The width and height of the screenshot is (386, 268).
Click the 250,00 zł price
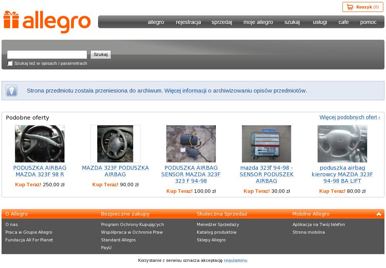tap(54, 185)
